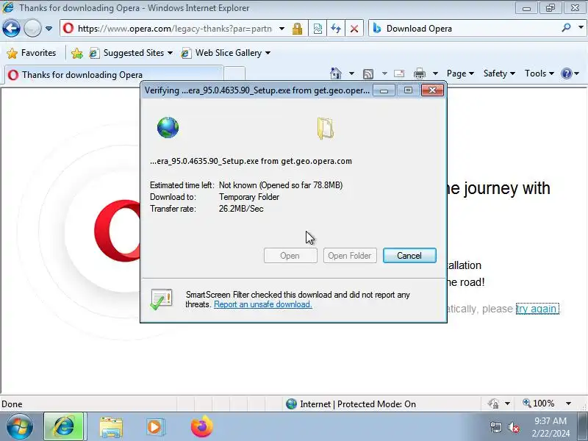Close the download dialog with red X

pos(432,90)
